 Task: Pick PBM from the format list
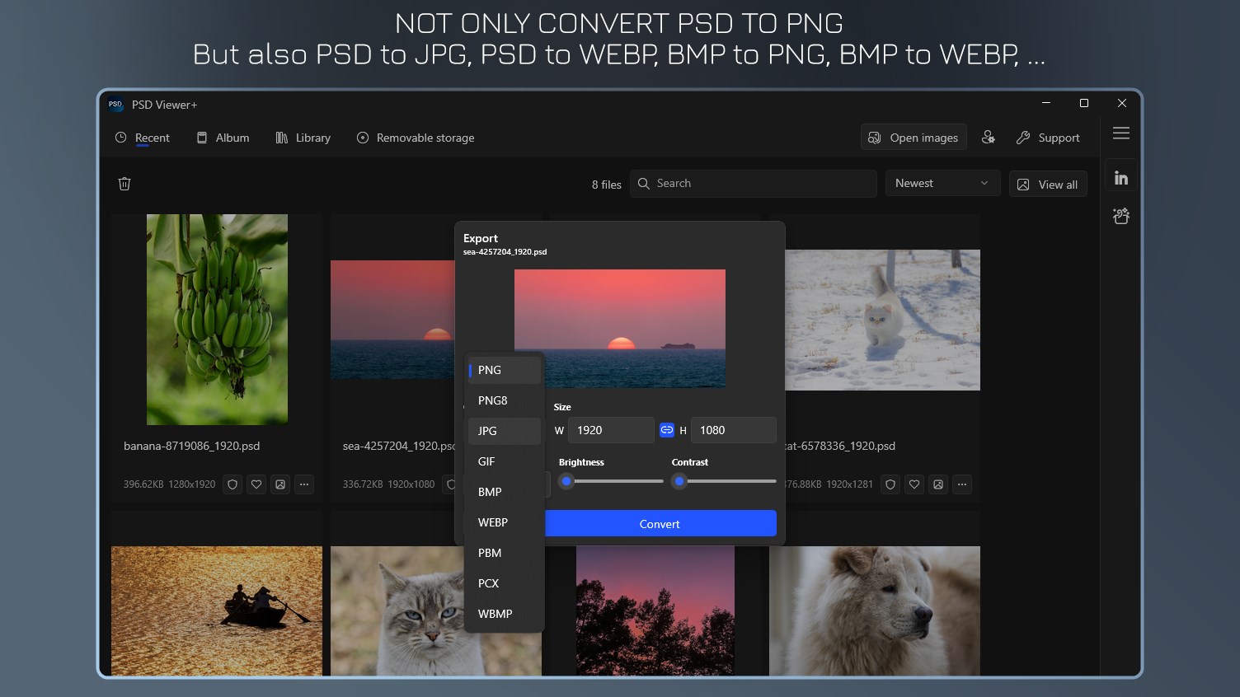505,553
